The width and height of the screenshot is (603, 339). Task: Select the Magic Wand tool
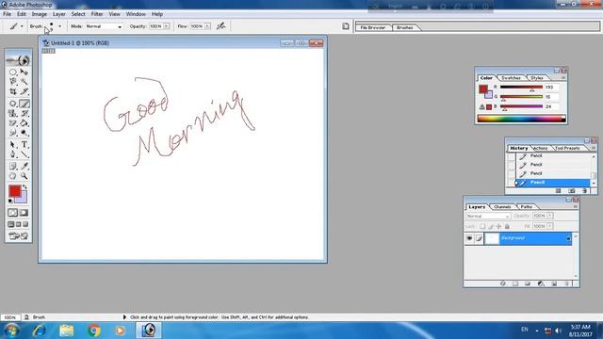24,82
